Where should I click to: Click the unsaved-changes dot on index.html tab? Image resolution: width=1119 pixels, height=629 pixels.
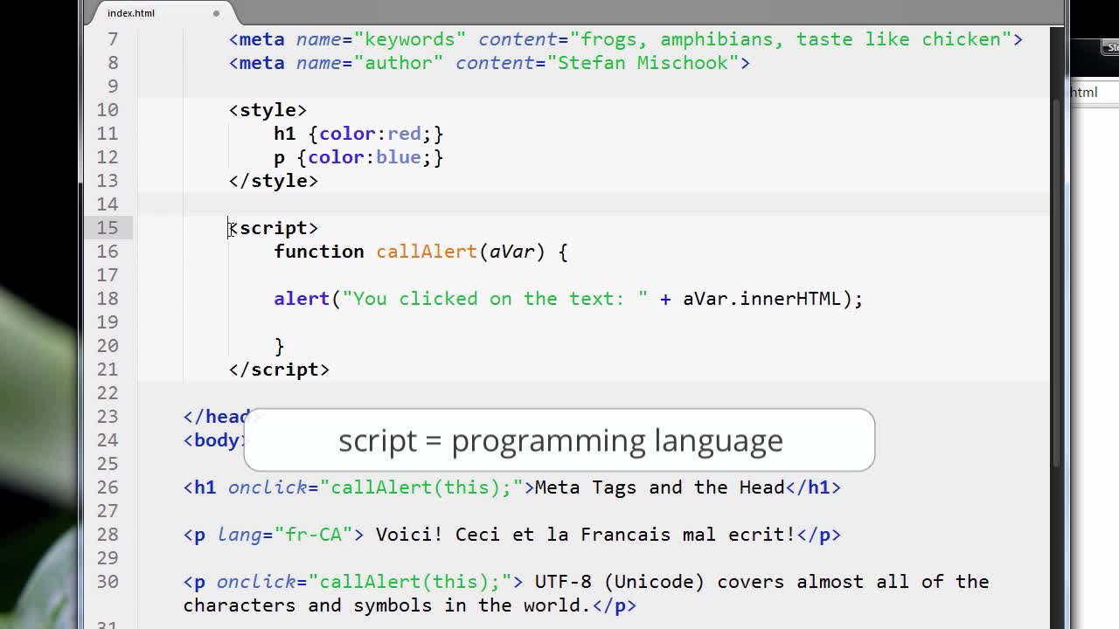point(216,13)
